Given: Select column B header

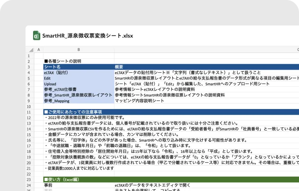Looking at the screenshot, I should [x=79, y=50].
